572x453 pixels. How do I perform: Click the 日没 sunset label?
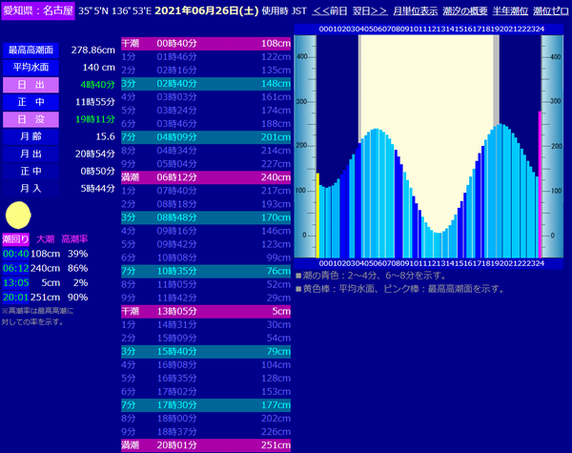(30, 119)
